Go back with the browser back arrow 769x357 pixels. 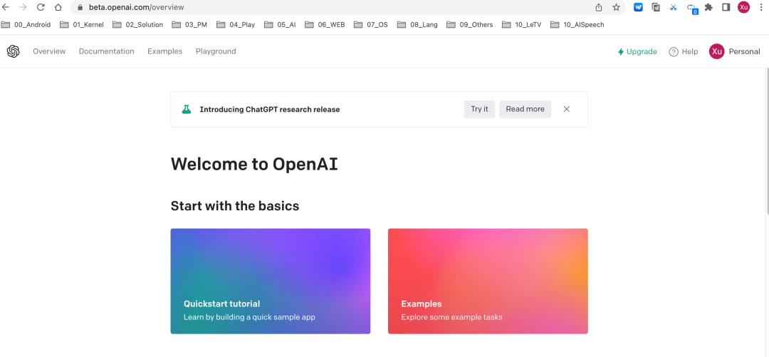click(x=6, y=7)
